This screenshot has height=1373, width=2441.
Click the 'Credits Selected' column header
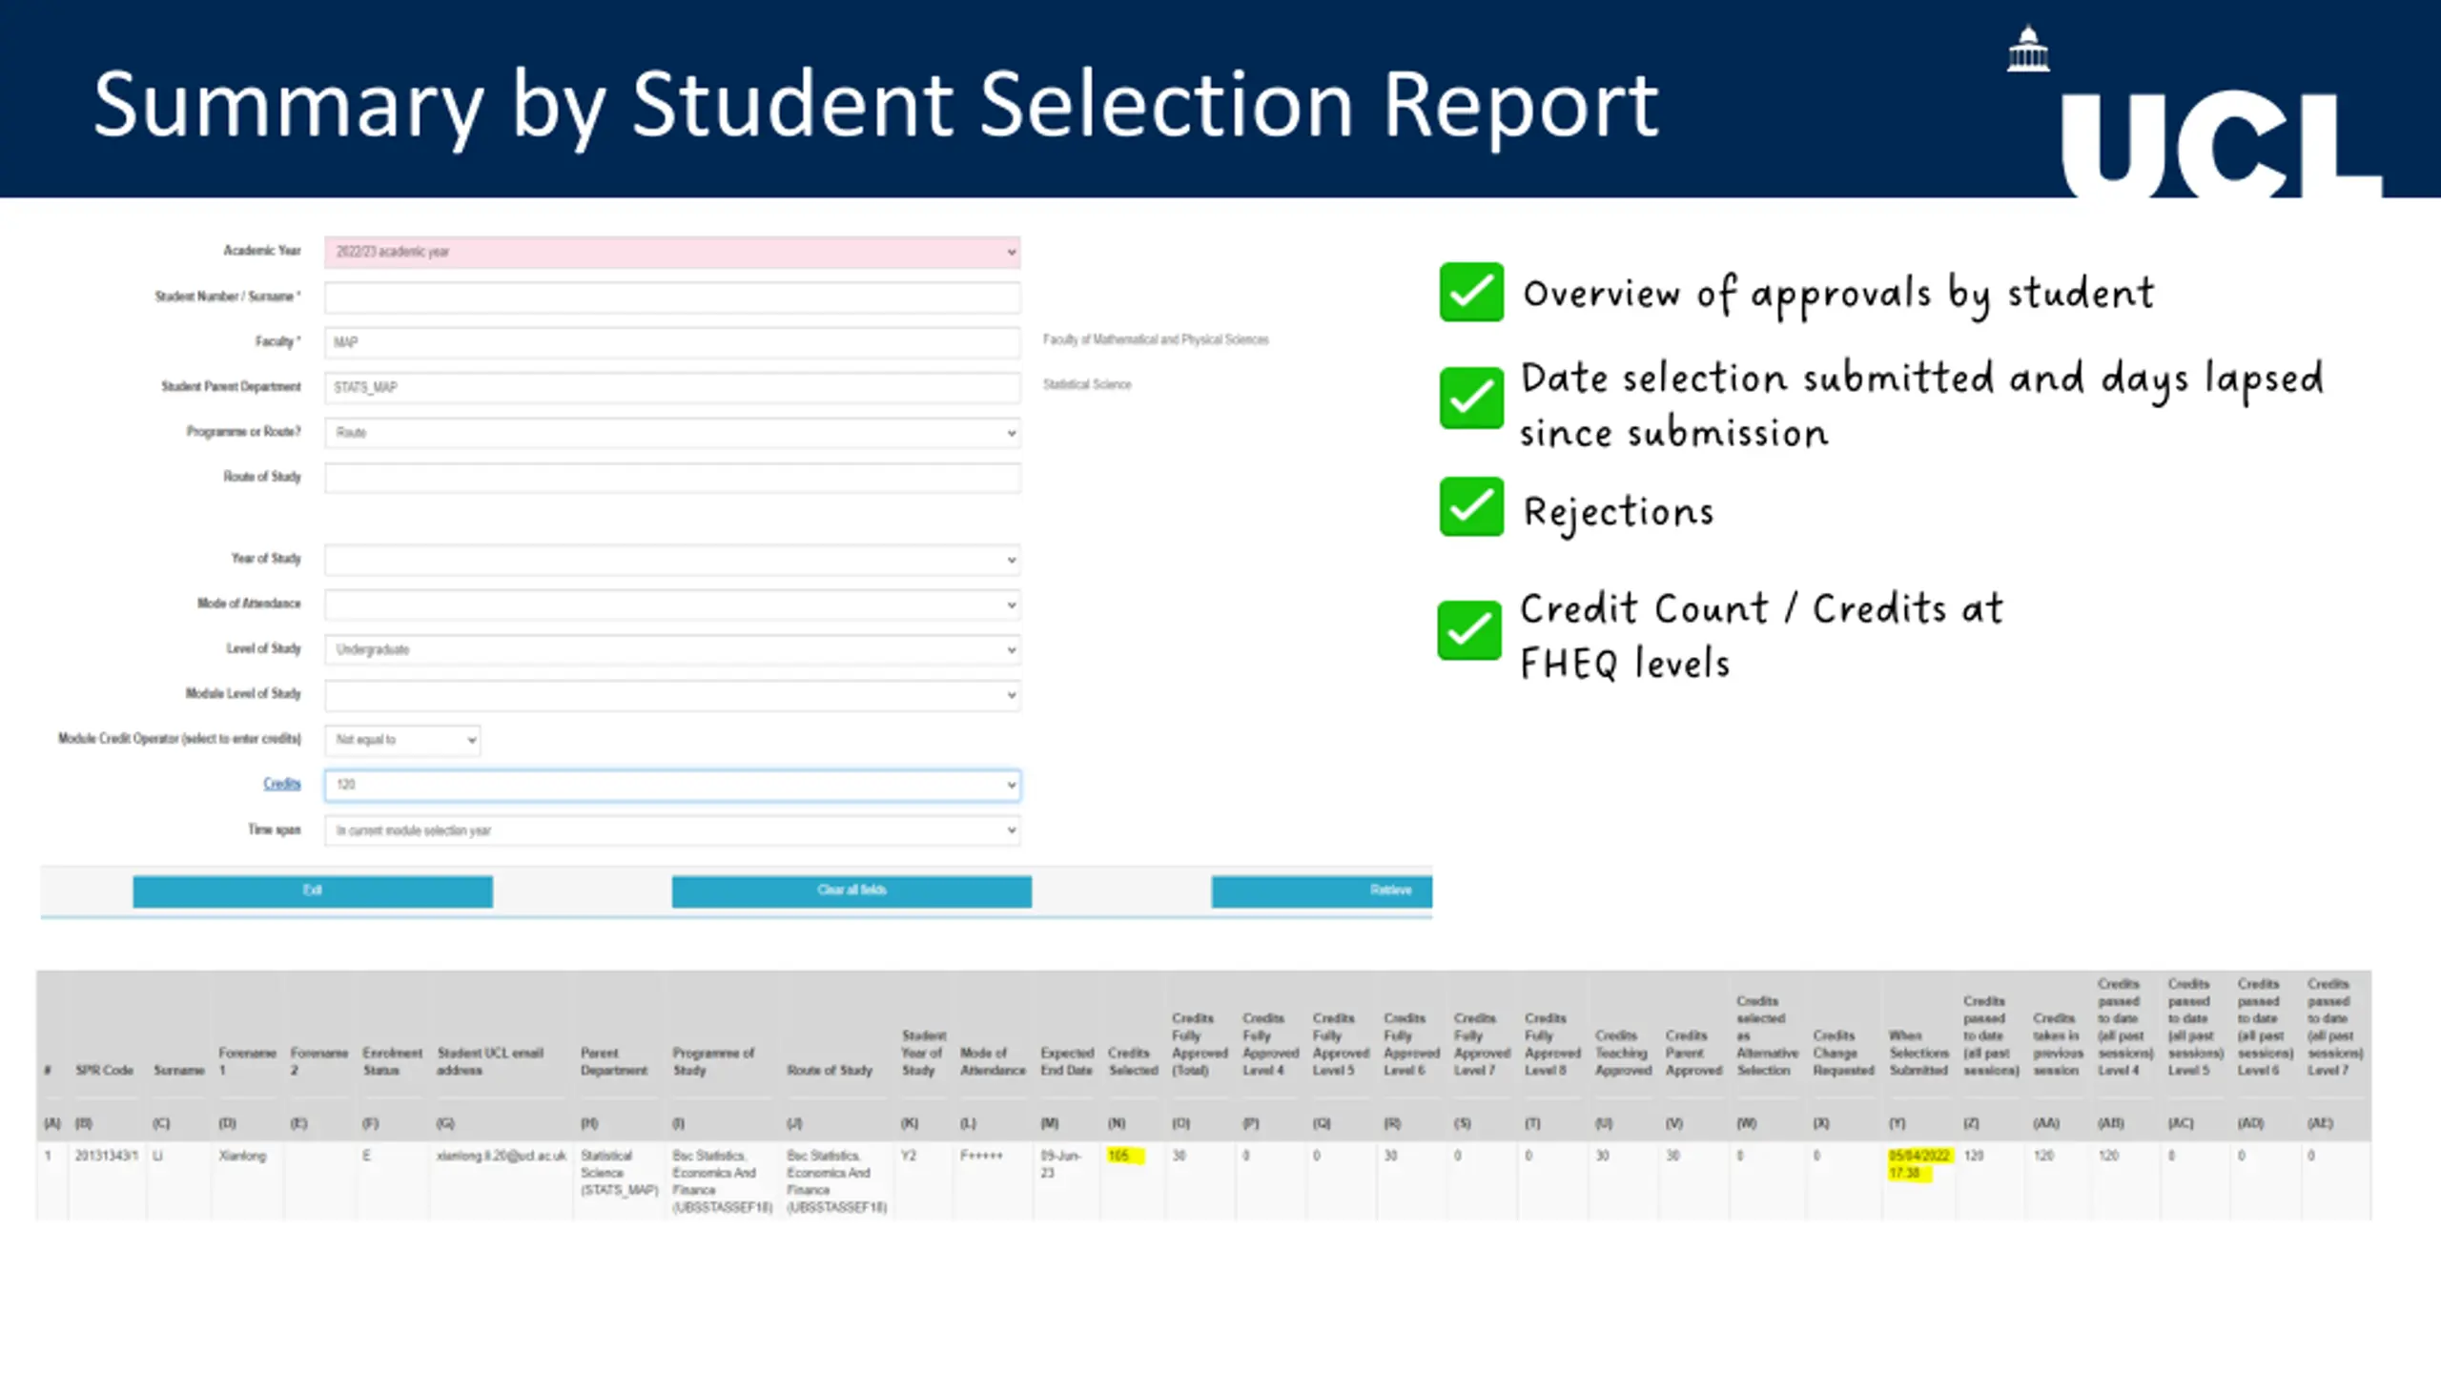1132,1061
